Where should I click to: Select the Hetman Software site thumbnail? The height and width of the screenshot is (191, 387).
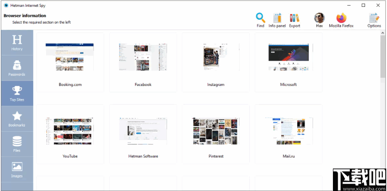click(143, 131)
